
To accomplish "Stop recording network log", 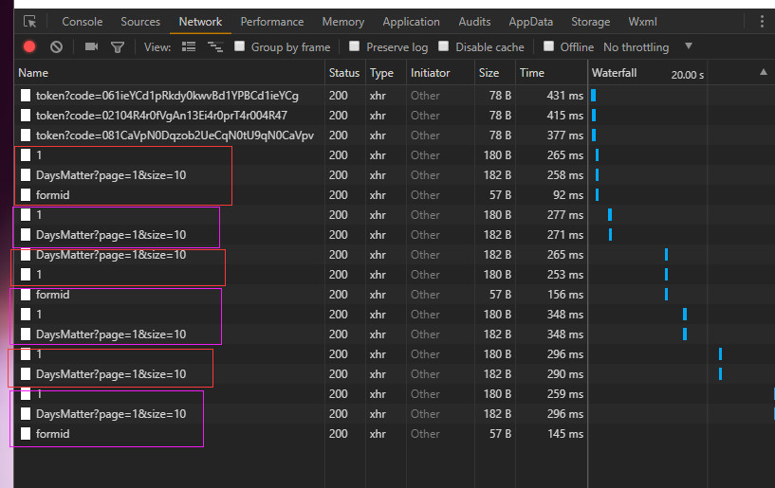I will [x=29, y=46].
